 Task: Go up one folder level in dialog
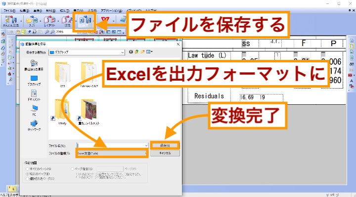pos(136,52)
